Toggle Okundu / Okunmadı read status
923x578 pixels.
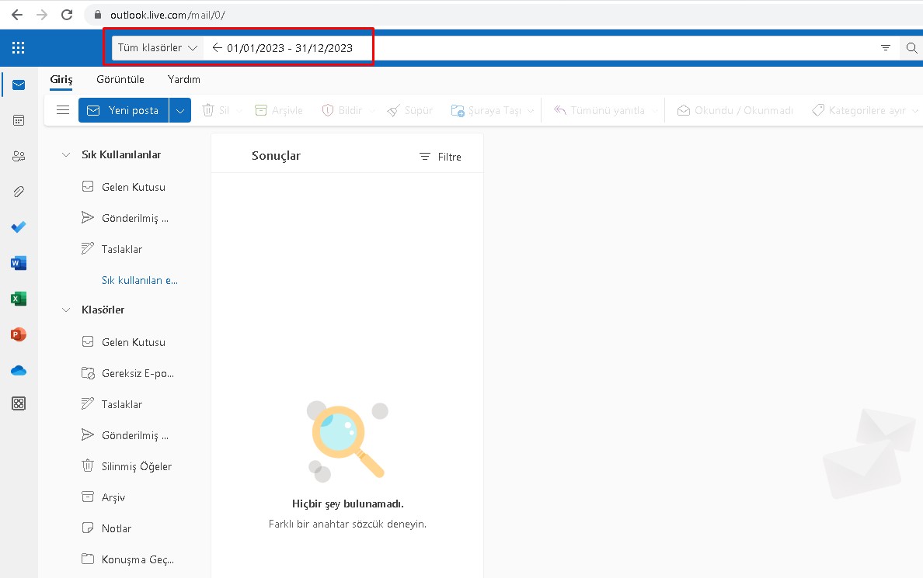(x=733, y=110)
